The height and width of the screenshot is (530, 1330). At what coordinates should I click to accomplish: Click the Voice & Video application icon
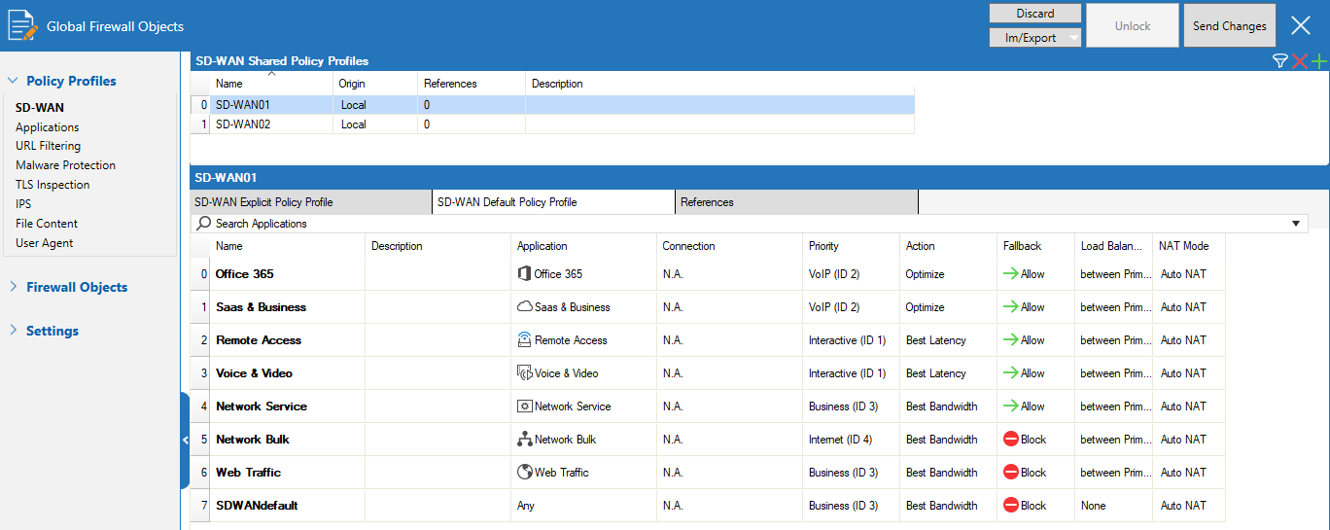pos(525,373)
